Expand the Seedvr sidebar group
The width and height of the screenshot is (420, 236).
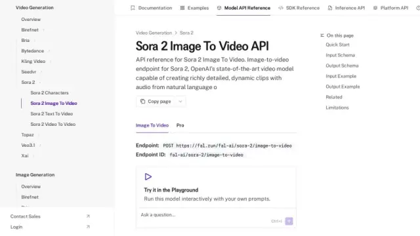41,71
